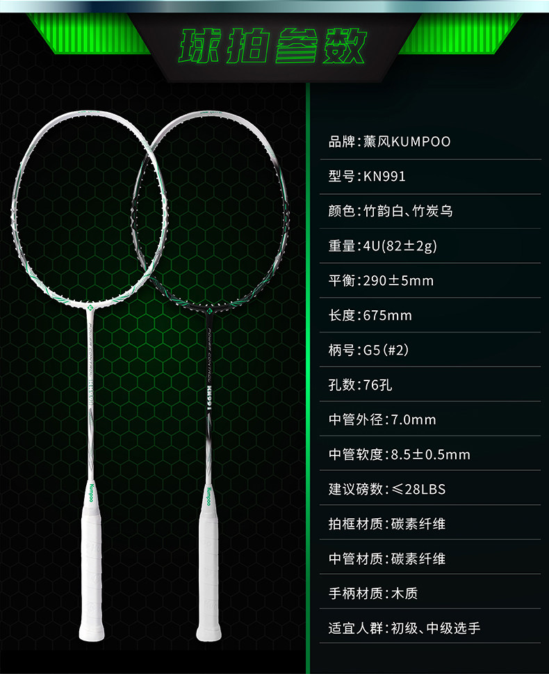The image size is (549, 674).
Task: Click the white racket's Kumpoo logo at throat
Action: pos(90,307)
